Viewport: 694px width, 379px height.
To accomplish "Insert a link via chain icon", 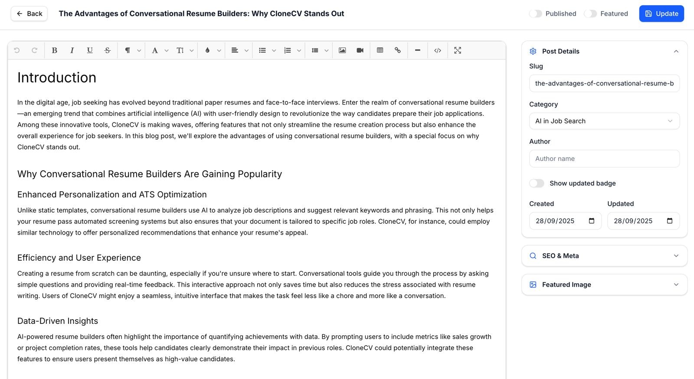I will coord(398,50).
